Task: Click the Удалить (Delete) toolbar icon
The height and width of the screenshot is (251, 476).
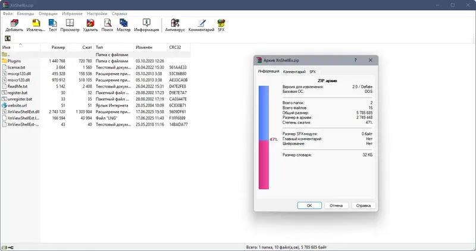Action: 90,23
